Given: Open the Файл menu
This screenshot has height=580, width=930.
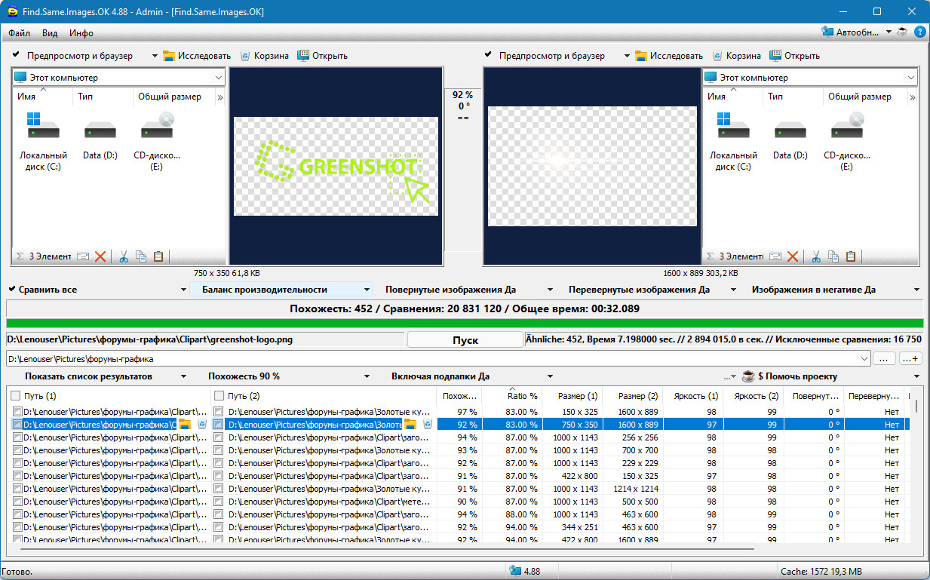Looking at the screenshot, I should pos(20,33).
